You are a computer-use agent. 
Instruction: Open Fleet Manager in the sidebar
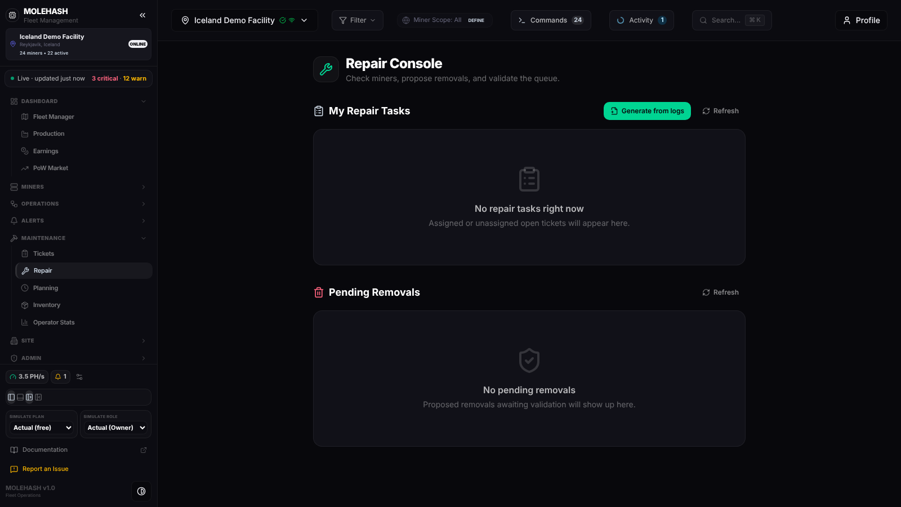click(x=84, y=117)
